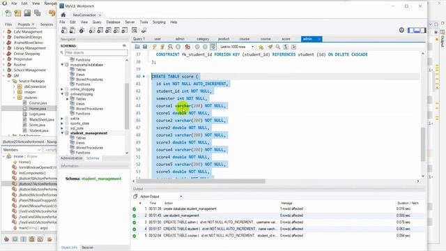This screenshot has width=446, height=251.
Task: Switch to the score query tab
Action: point(286,39)
